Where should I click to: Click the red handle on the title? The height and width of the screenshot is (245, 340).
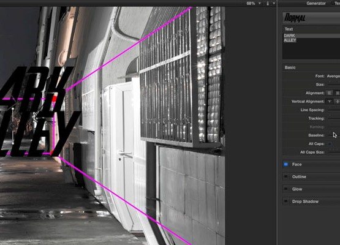[x=55, y=99]
